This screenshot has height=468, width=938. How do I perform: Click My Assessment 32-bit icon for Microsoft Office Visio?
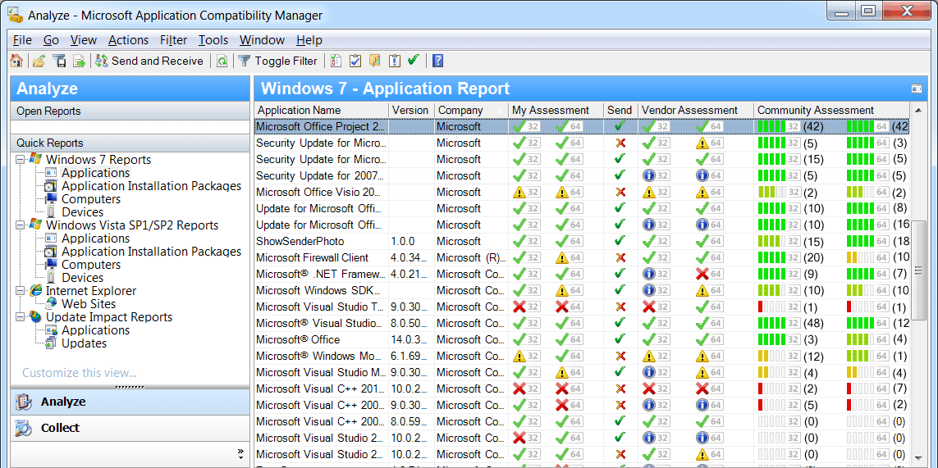coord(519,193)
